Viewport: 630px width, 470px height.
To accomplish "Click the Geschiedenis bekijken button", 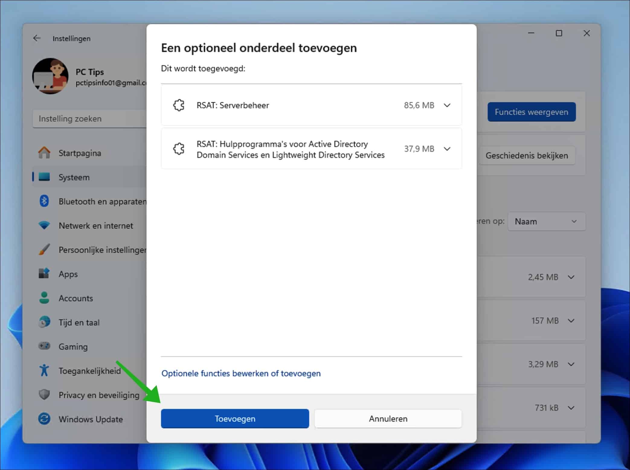I will [x=527, y=155].
